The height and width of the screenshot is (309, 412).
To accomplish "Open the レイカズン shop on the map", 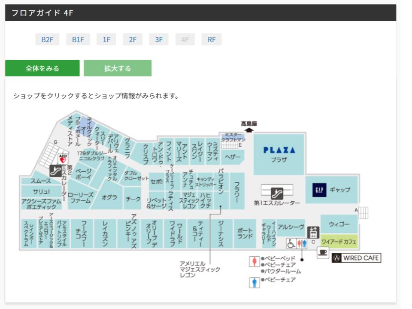I will 105,233.
